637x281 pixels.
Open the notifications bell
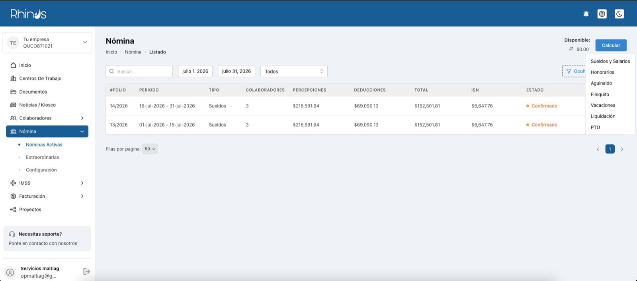[586, 14]
